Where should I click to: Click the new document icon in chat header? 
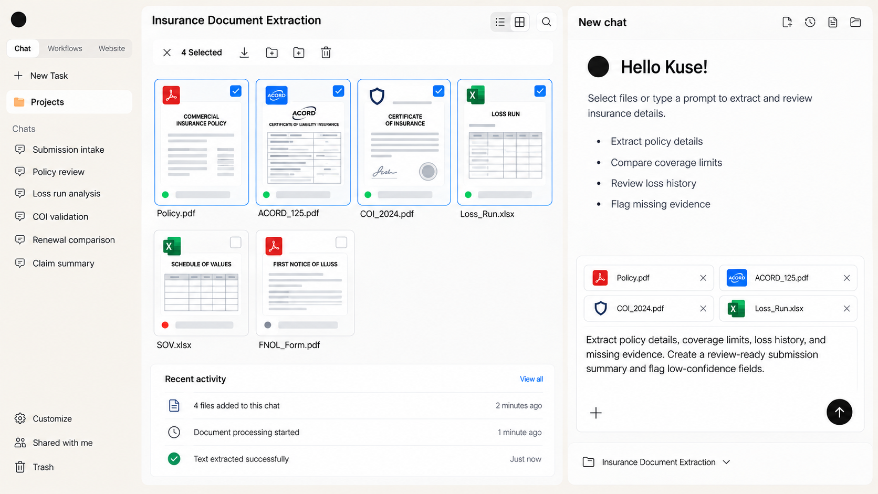point(787,22)
